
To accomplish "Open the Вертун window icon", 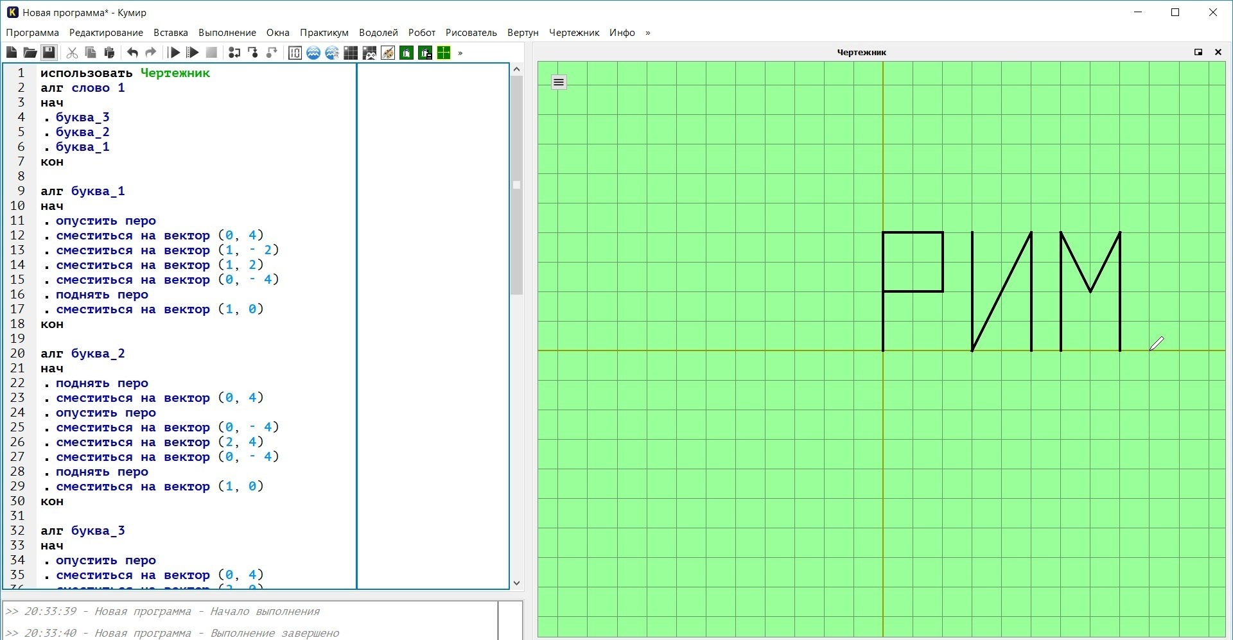I will (x=407, y=53).
